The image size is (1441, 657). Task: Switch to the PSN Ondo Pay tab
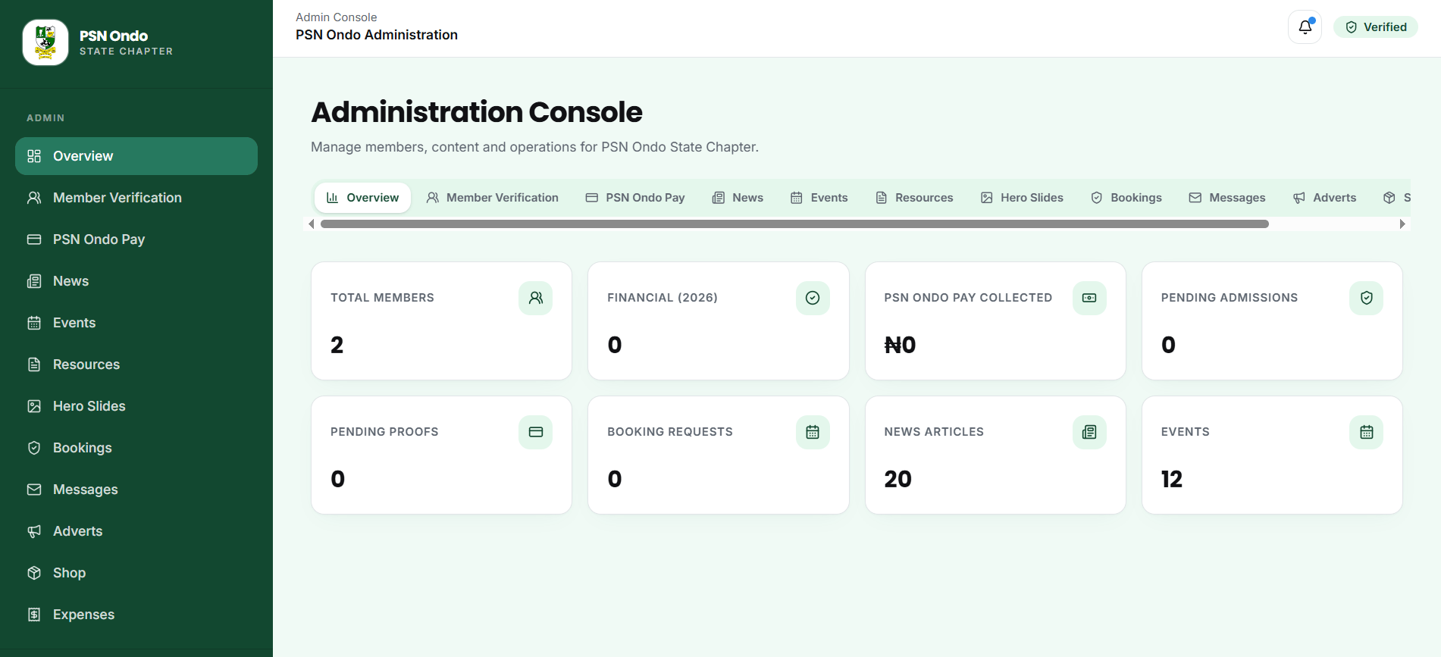point(635,198)
